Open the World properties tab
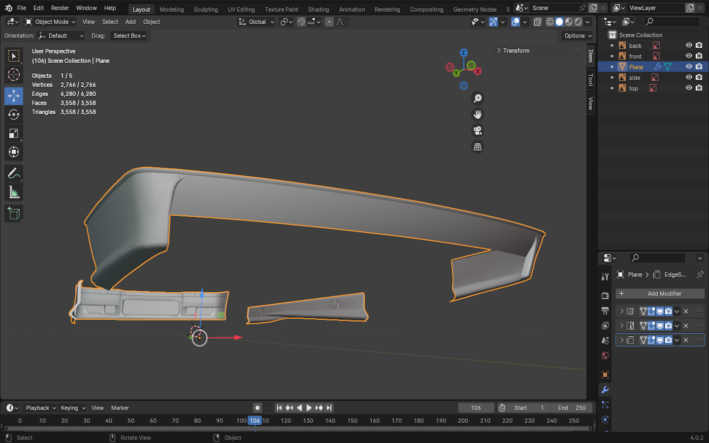Viewport: 709px width, 443px height. click(605, 355)
